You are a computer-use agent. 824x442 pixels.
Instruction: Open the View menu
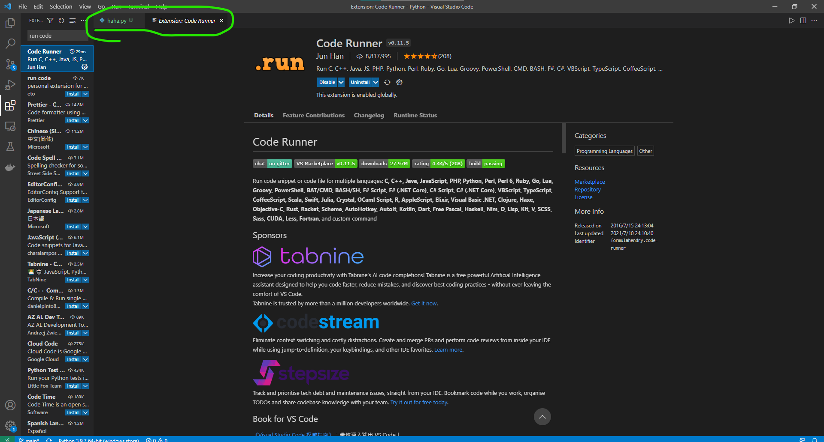[x=85, y=6]
